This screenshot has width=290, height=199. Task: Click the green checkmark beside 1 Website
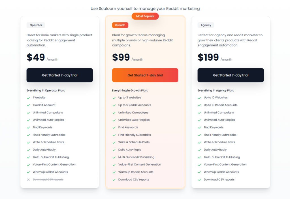click(28, 98)
